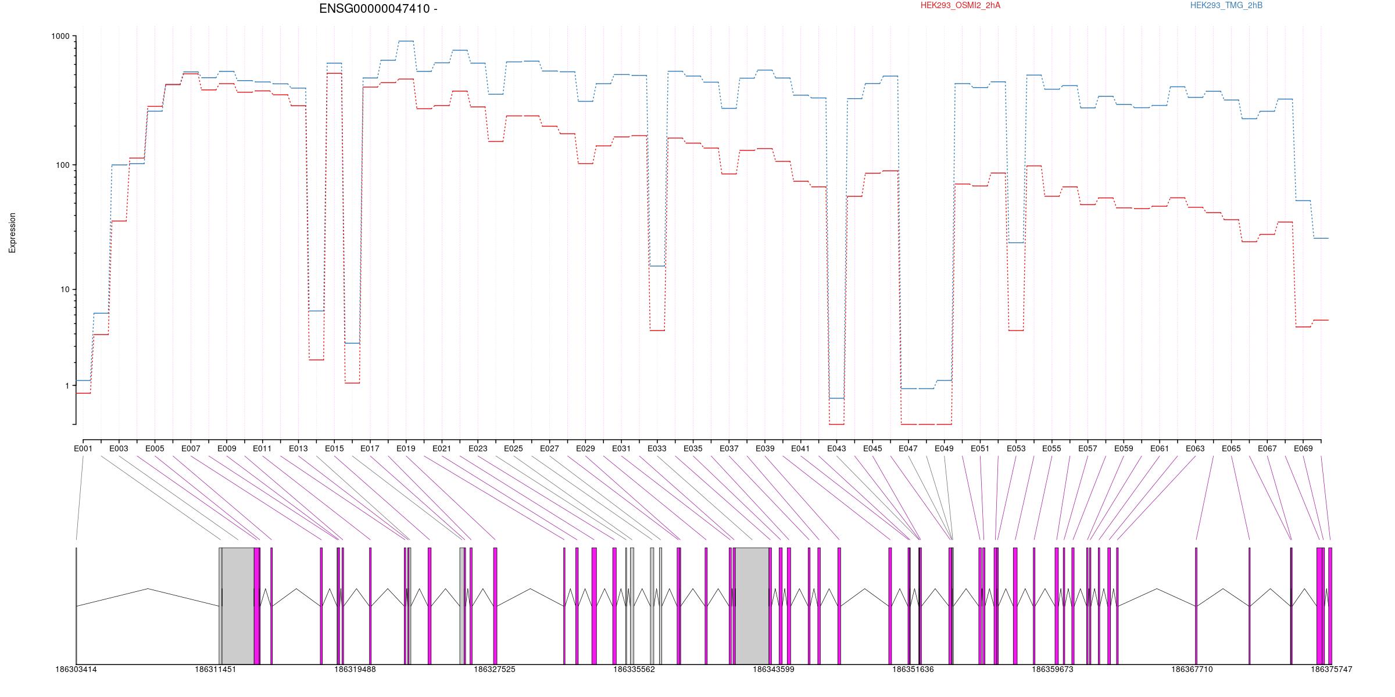Click exon label E061
1395x697 pixels.
tap(1160, 448)
